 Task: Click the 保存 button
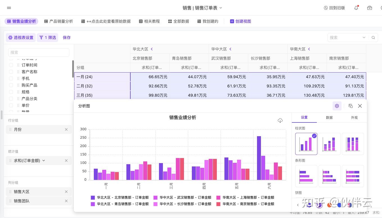coord(67,38)
